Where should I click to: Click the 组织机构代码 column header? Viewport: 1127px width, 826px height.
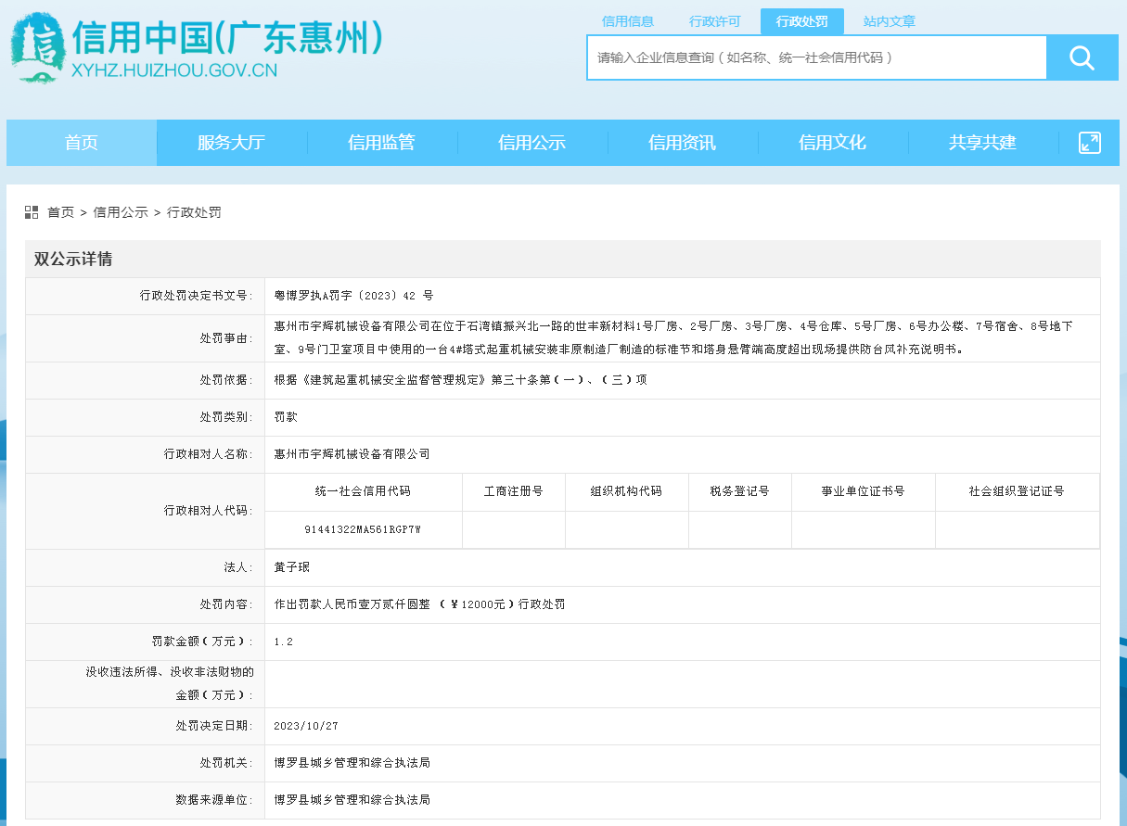coord(626,491)
